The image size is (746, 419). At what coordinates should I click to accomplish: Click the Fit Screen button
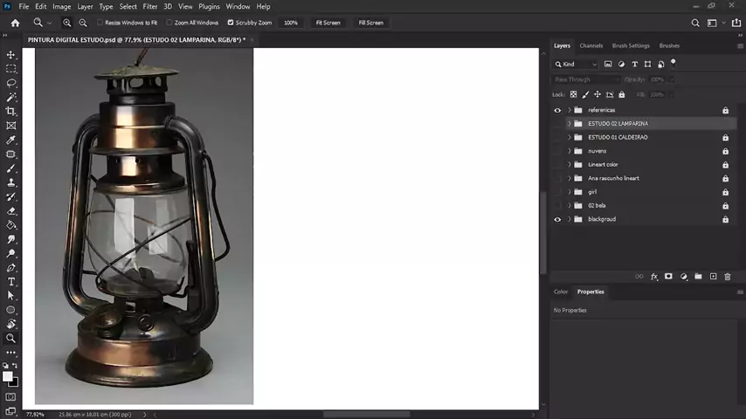[x=328, y=23]
